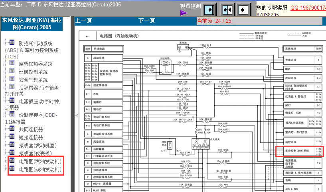
Task: Click the 充电系统 box on the right
Action: [x=303, y=60]
